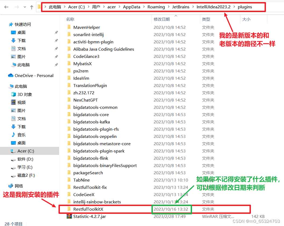Select Alibaba Java Coding Guidelines folder

(104, 49)
